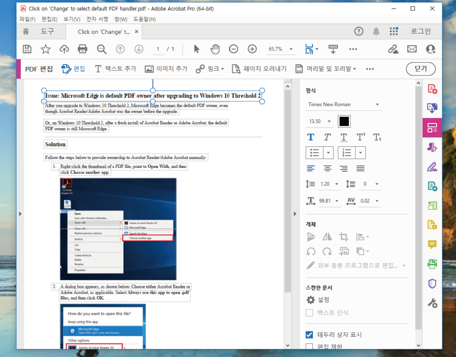Click the Find text magnifier icon
456x357 pixels.
[101, 49]
